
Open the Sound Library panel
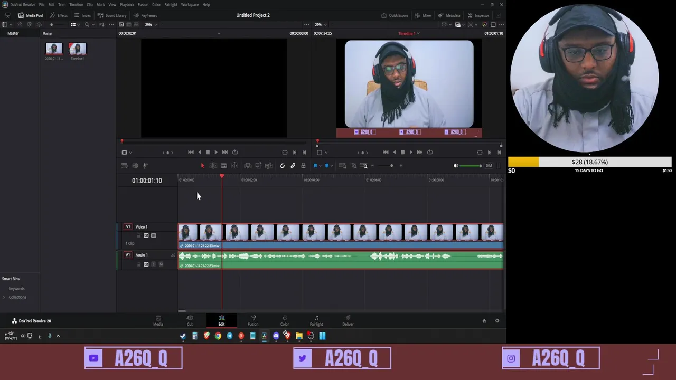[112, 15]
